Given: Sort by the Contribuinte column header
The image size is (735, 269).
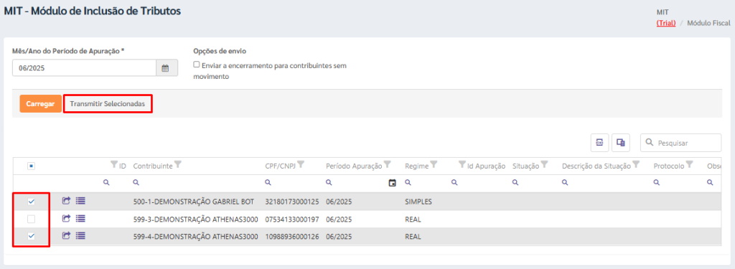Looking at the screenshot, I should 153,166.
